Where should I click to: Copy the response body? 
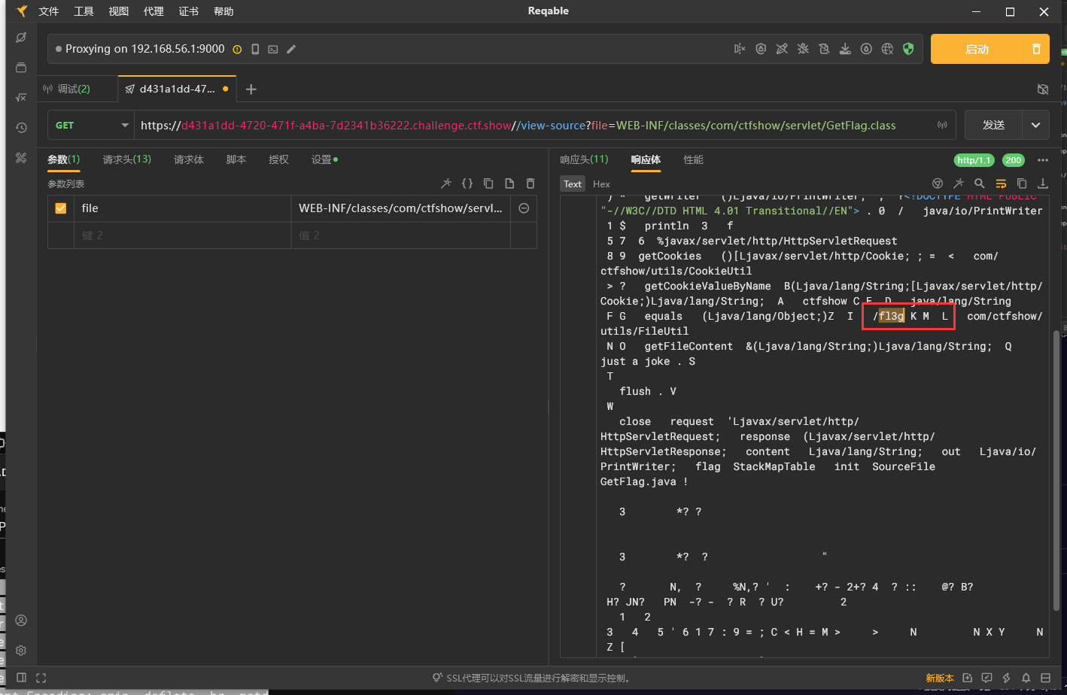[x=1022, y=184]
